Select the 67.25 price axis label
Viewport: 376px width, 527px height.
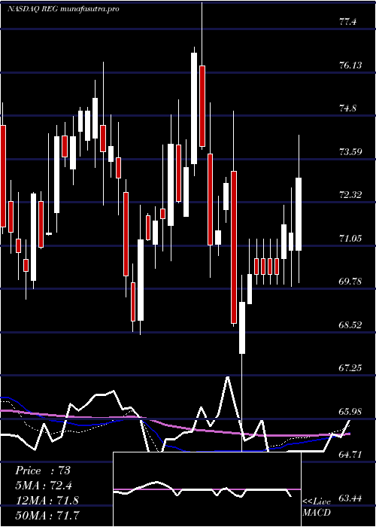pyautogui.click(x=350, y=368)
